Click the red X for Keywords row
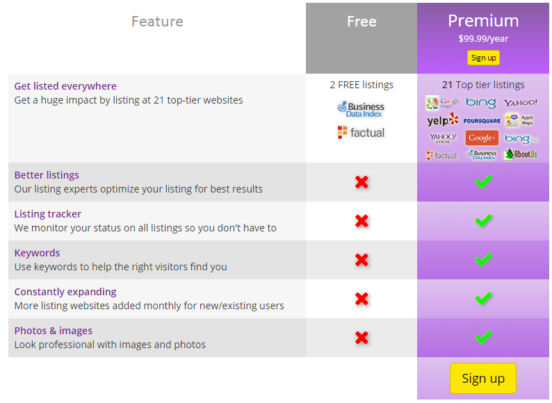Screen dimensions: 552x403 tap(362, 260)
